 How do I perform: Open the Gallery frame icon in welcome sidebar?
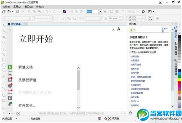click(x=10, y=92)
